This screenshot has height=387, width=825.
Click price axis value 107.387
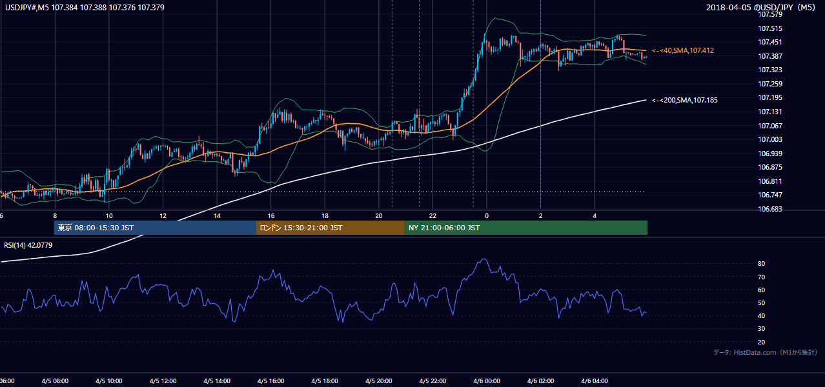pyautogui.click(x=770, y=56)
